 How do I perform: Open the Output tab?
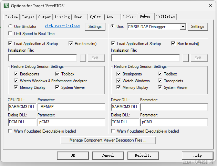coord(44,17)
